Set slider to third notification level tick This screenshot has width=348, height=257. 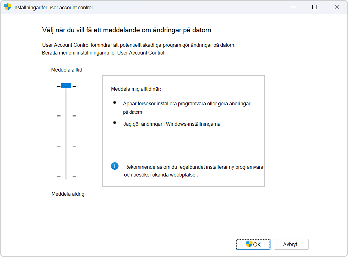pyautogui.click(x=66, y=146)
